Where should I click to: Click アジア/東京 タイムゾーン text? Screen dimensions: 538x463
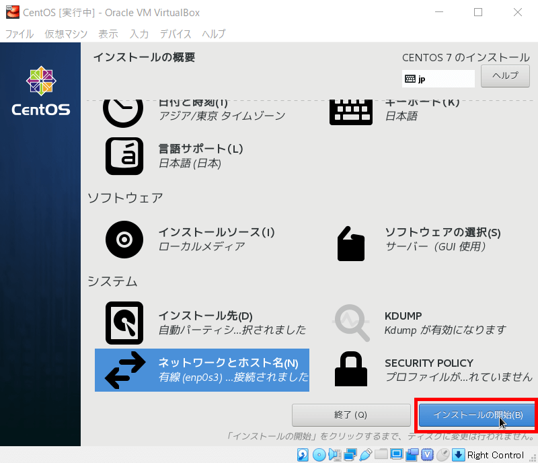point(222,116)
